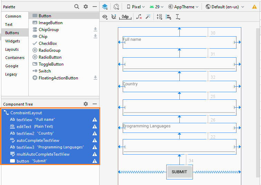
Task: Open Palette settings gear
Action: coord(85,7)
